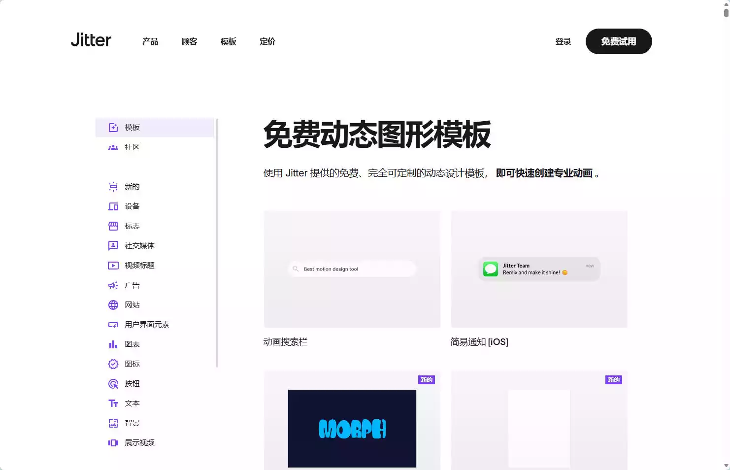Filter by 图标 category
730x470 pixels.
(155, 364)
